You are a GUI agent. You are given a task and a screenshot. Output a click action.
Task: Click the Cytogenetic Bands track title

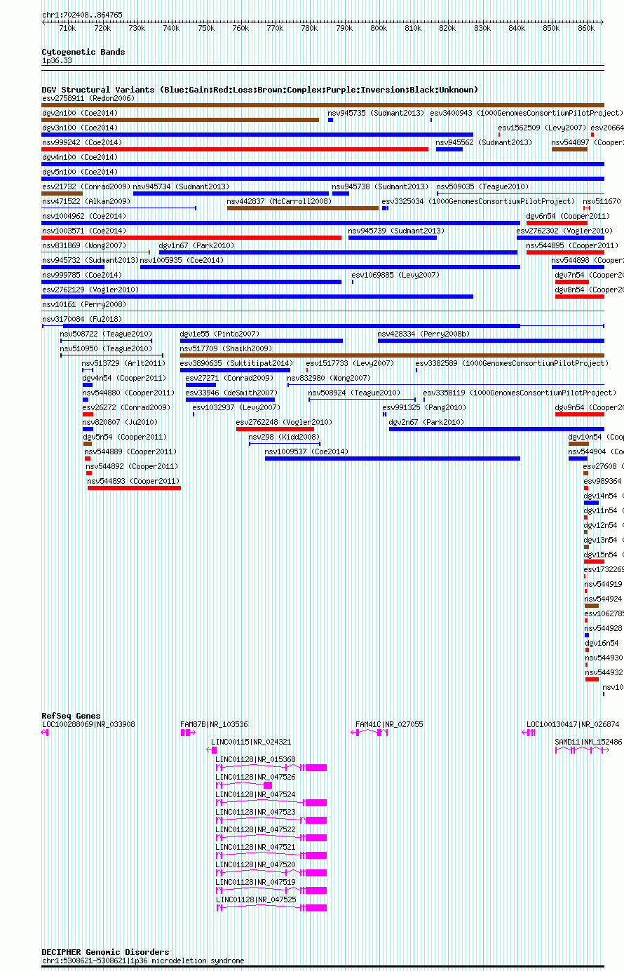pos(83,52)
